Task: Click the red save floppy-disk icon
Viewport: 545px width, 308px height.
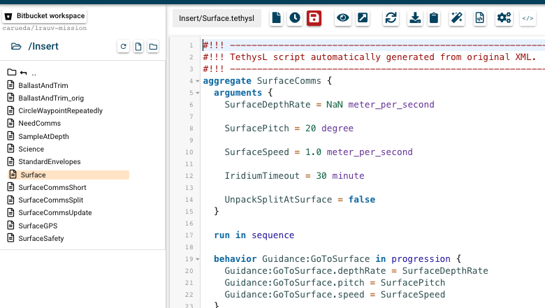Action: pyautogui.click(x=314, y=18)
